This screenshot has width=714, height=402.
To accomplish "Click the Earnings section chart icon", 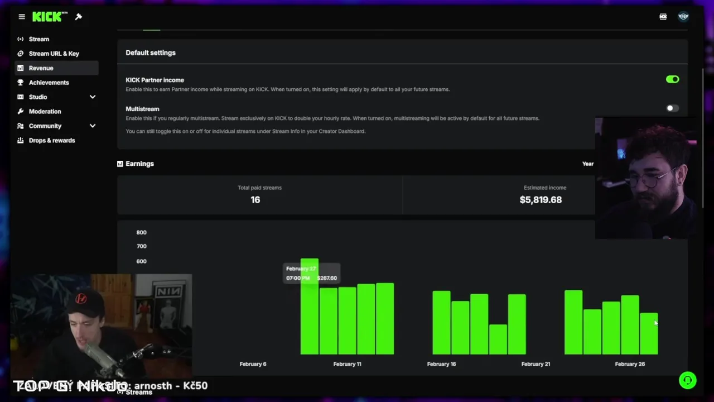I will click(x=120, y=164).
